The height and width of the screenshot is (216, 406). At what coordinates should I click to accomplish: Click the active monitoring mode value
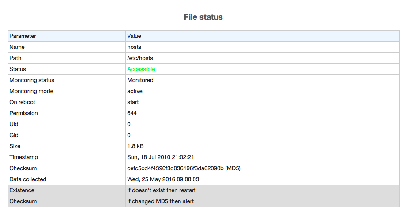coord(135,91)
